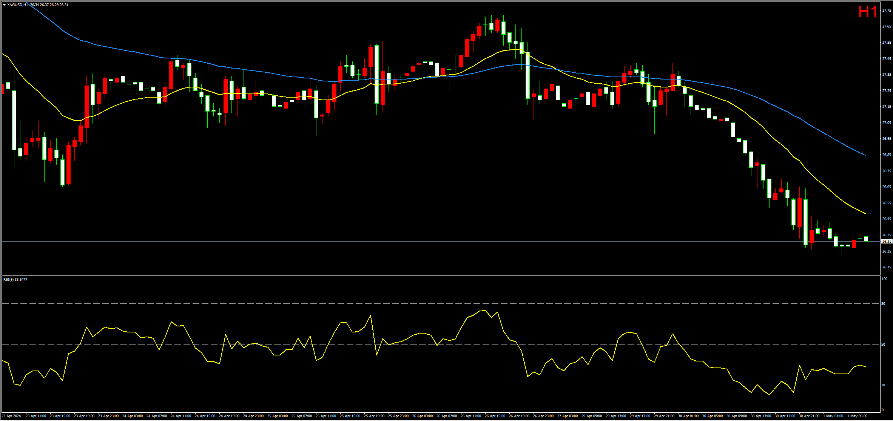The image size is (893, 421).
Task: Click the 26.55 price scale label
Action: pyautogui.click(x=887, y=203)
